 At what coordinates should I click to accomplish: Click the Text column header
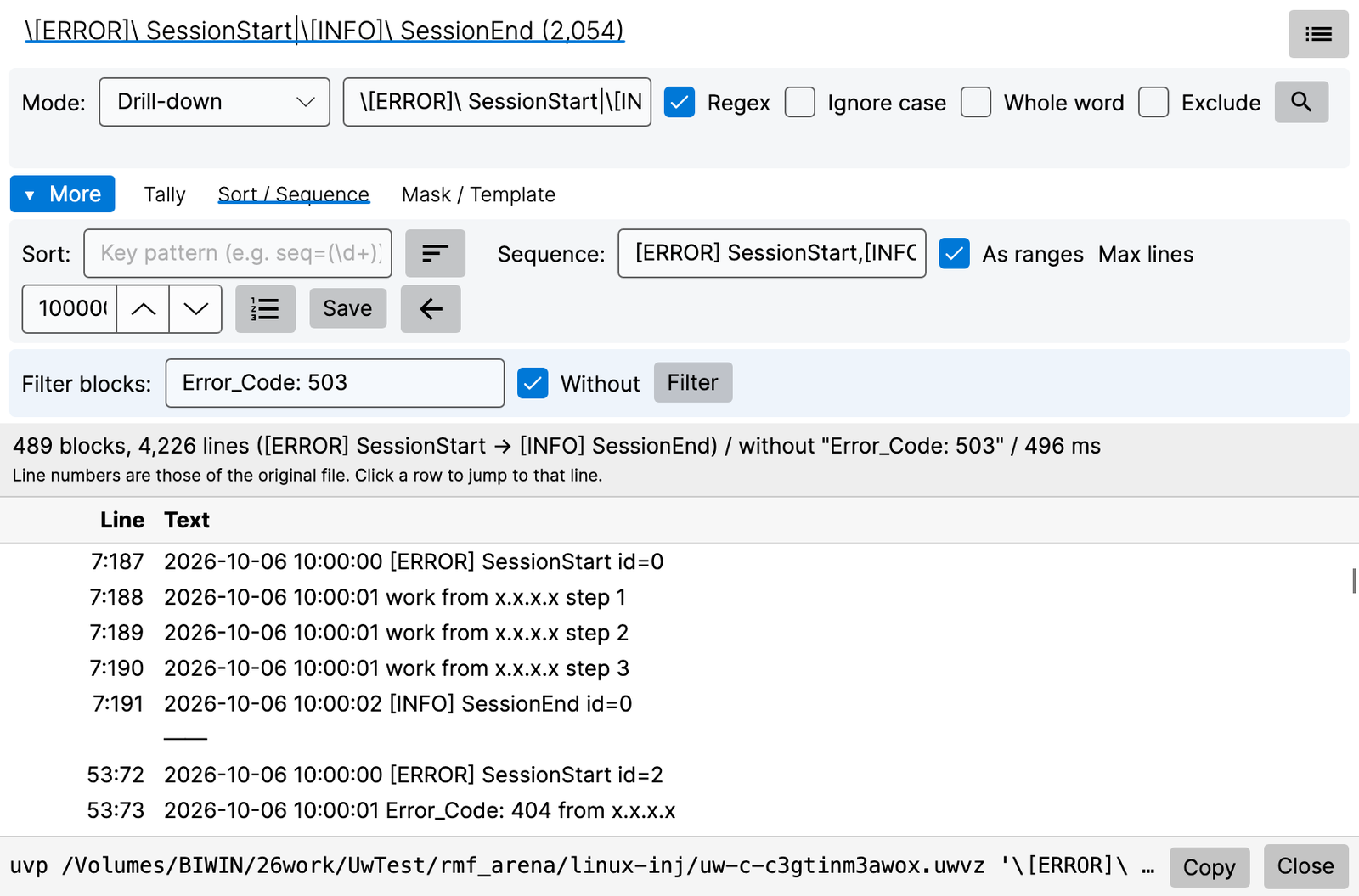(x=187, y=520)
